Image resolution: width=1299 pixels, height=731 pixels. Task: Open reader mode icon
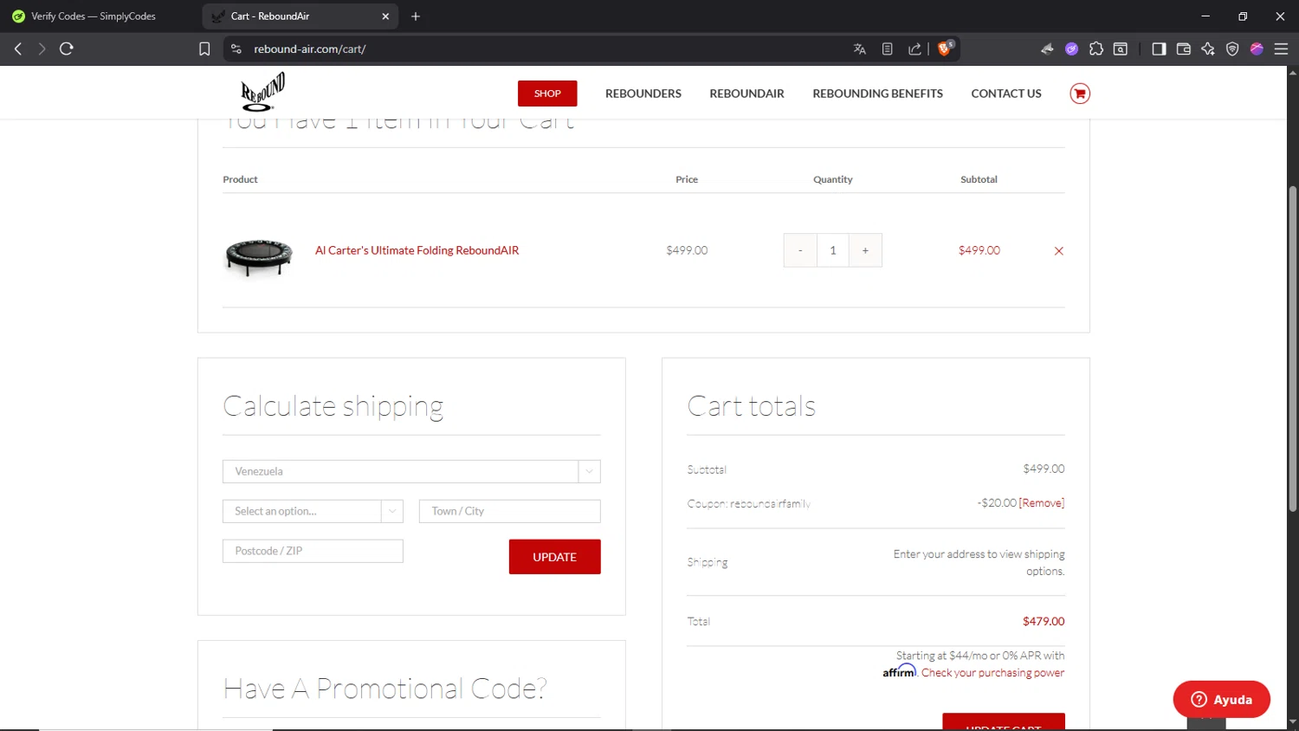pos(888,49)
